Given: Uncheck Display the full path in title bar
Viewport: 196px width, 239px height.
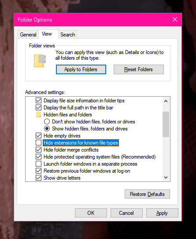Looking at the screenshot, I should coord(38,108).
